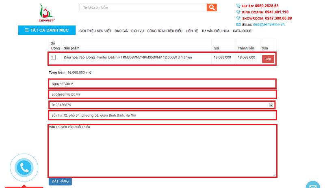Click the quantity field showing 1

(53, 58)
